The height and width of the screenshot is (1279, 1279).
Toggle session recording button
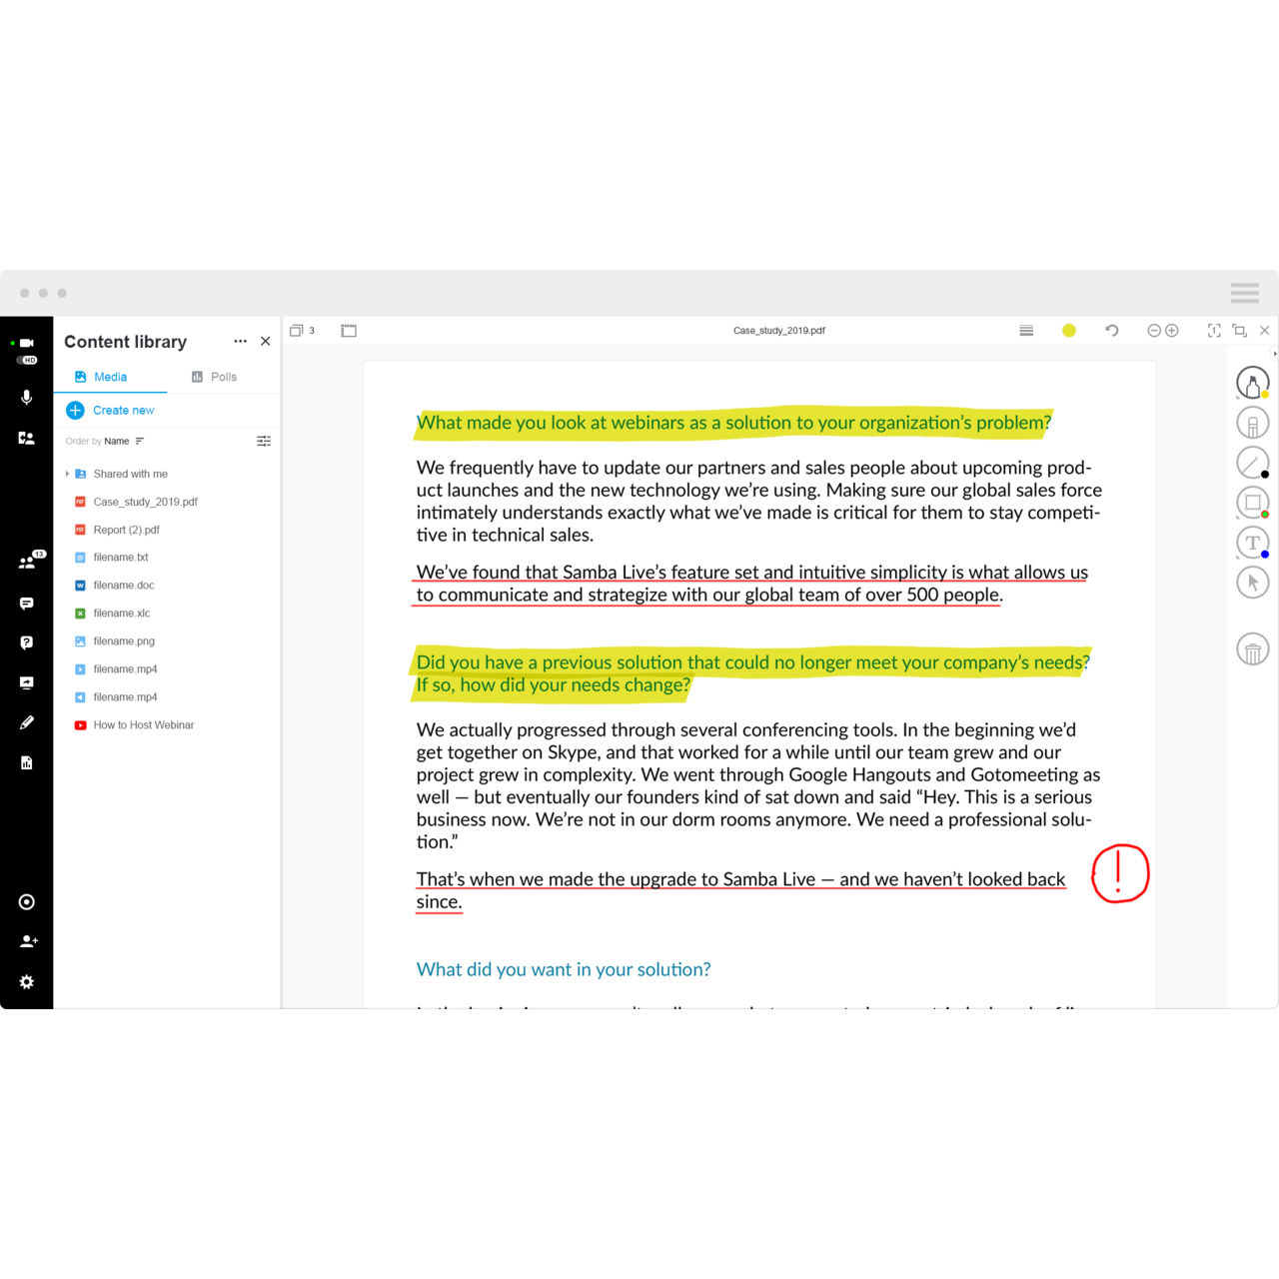pyautogui.click(x=26, y=902)
